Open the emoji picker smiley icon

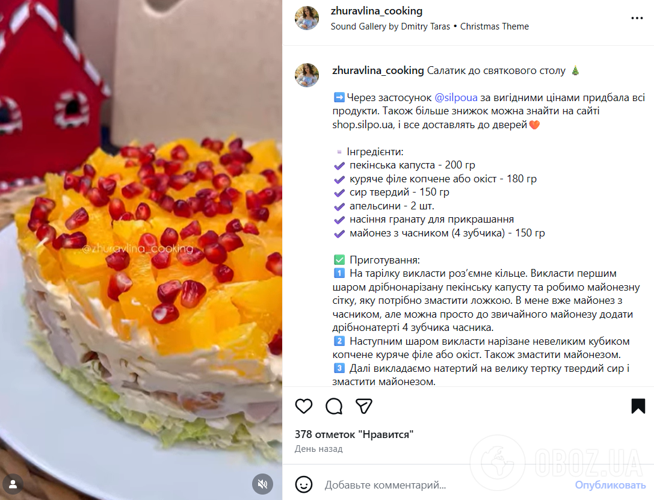pyautogui.click(x=304, y=484)
